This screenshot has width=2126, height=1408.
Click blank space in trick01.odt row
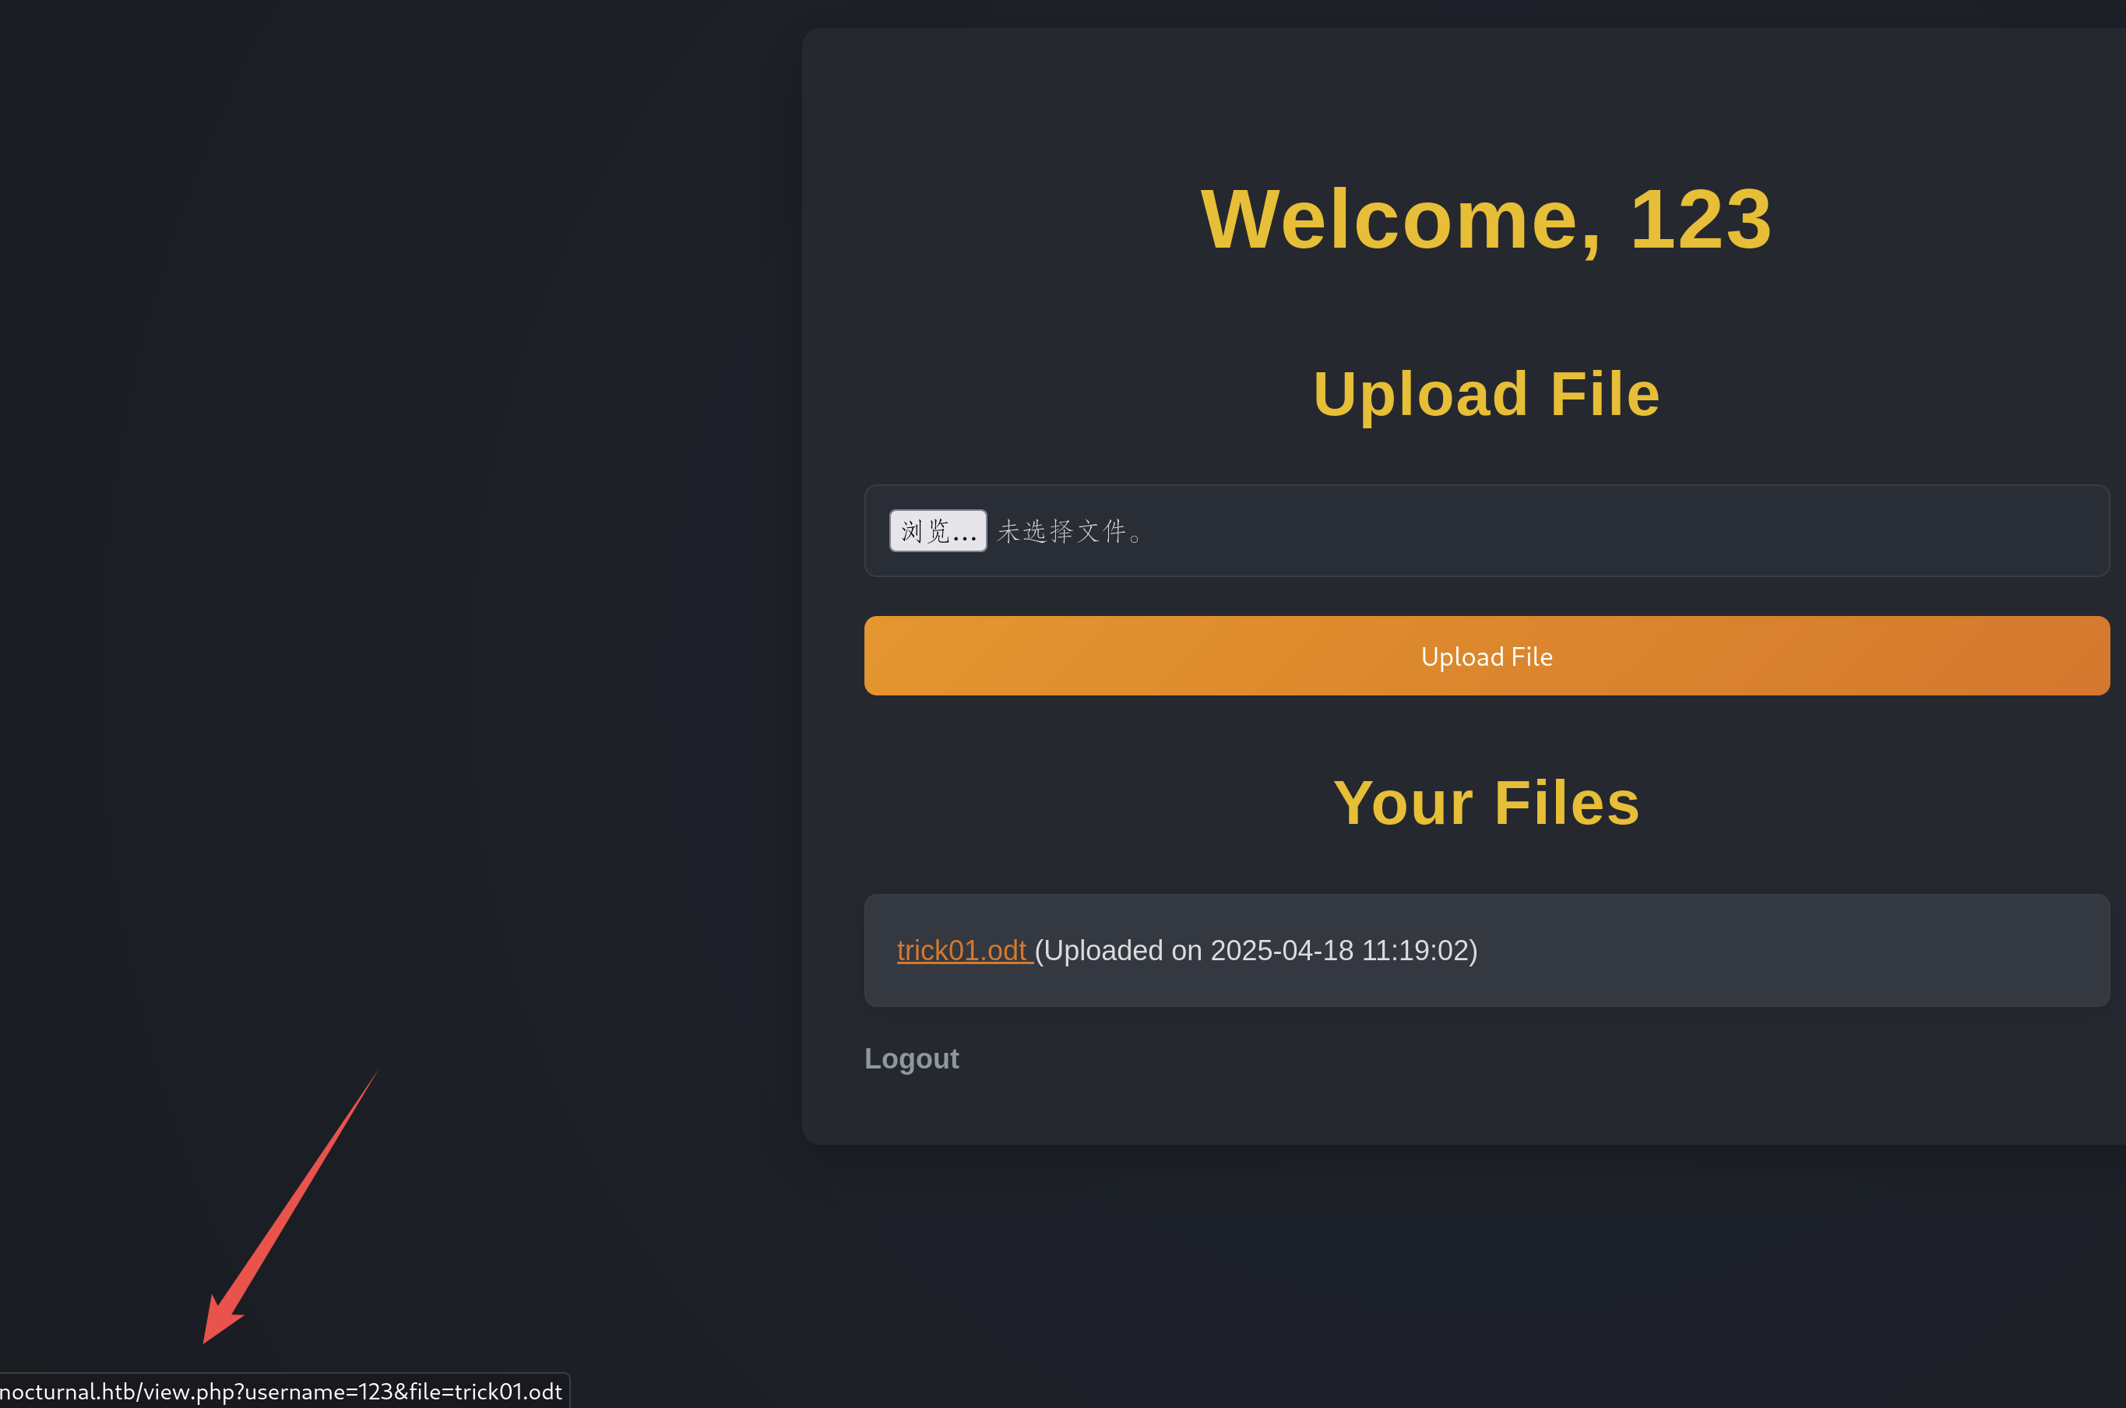[x=1796, y=950]
